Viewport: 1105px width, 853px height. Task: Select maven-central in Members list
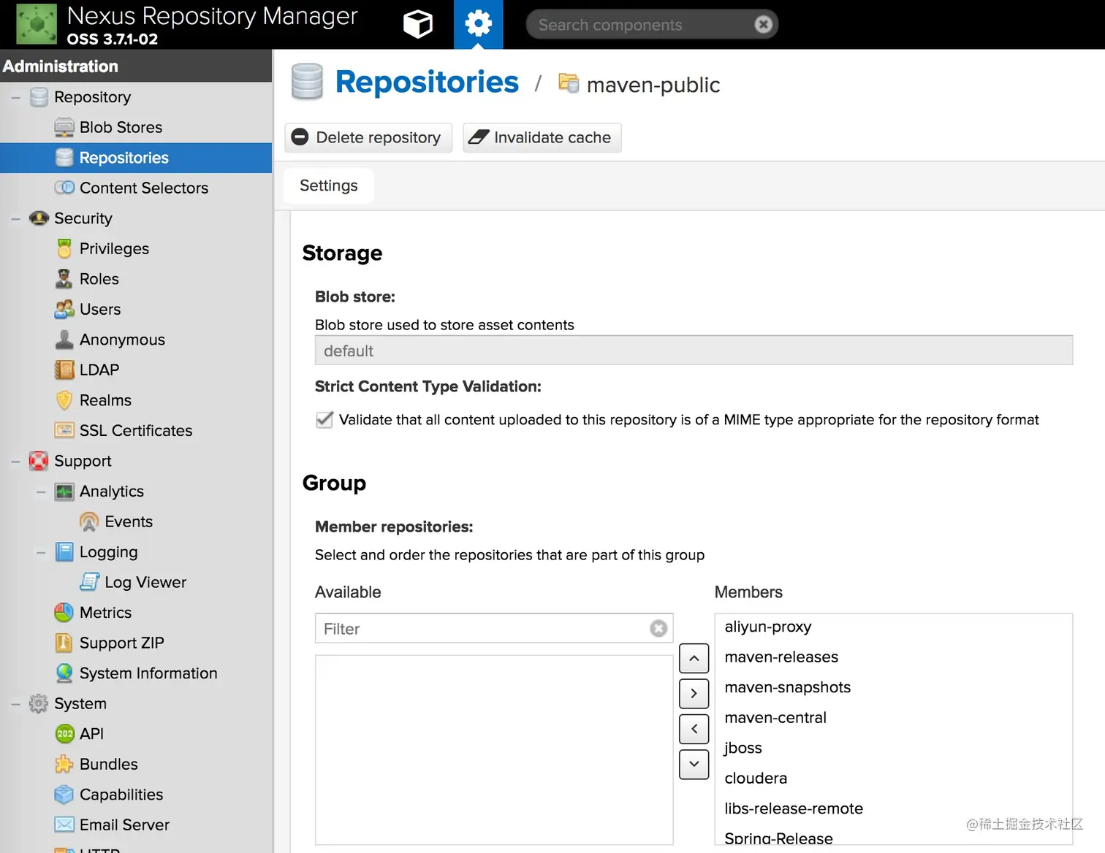tap(775, 718)
